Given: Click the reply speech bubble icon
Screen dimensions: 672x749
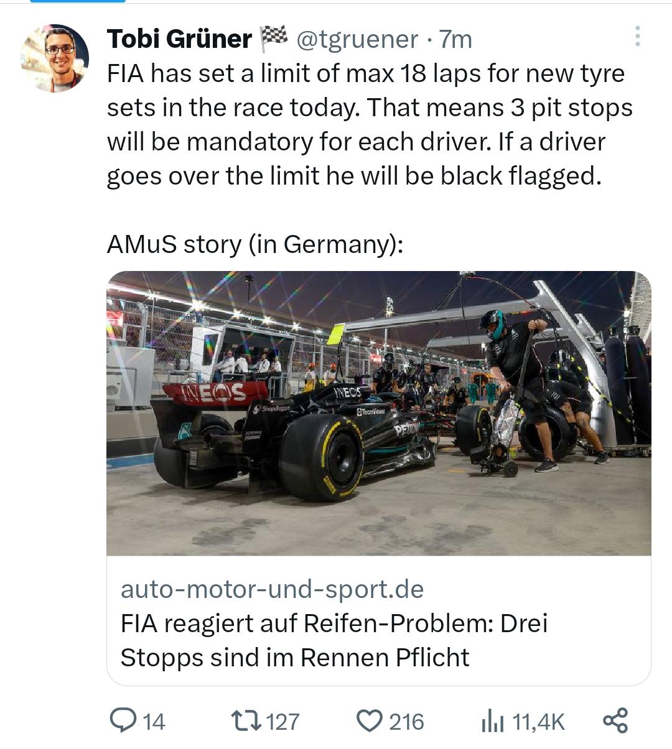Looking at the screenshot, I should tap(123, 721).
